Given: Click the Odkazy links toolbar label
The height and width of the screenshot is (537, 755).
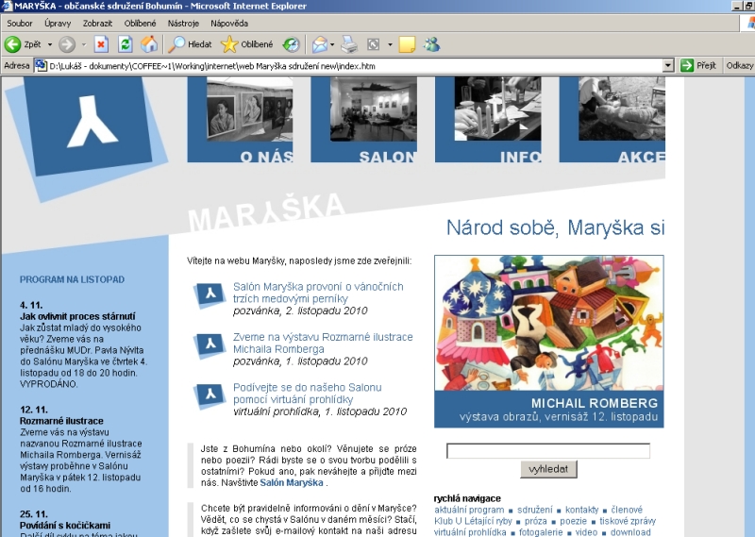Looking at the screenshot, I should [740, 65].
